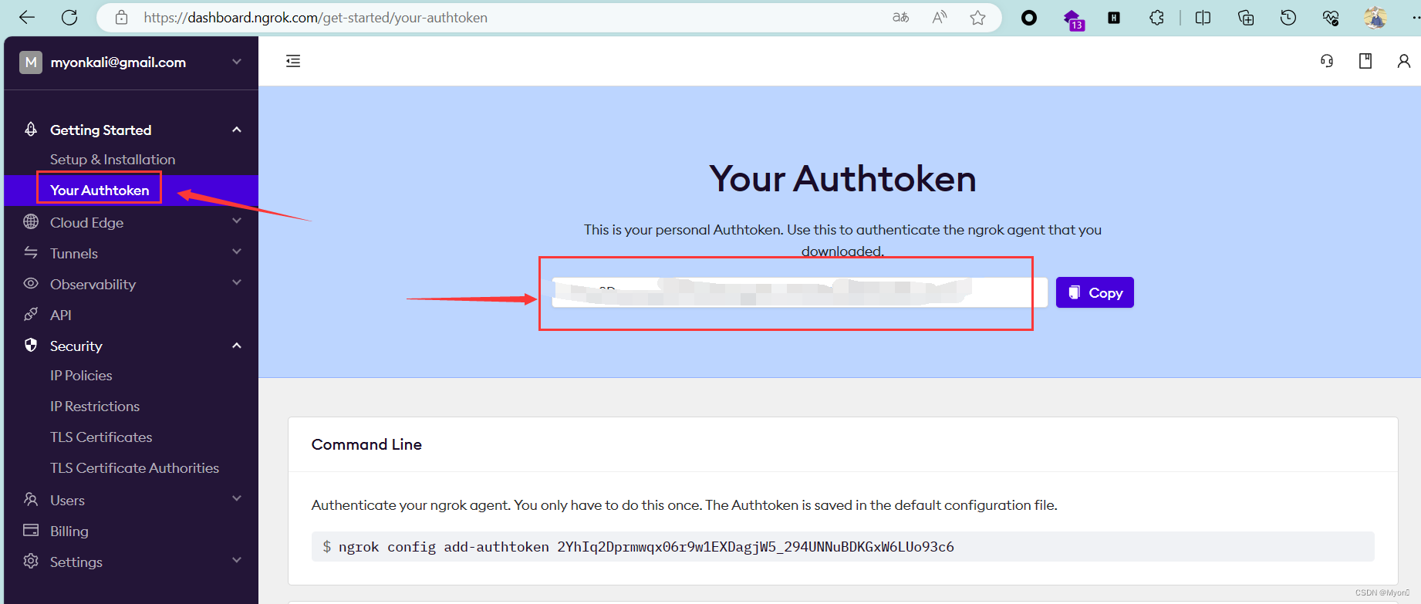Image resolution: width=1421 pixels, height=604 pixels.
Task: Open the Billing menu item
Action: (x=69, y=531)
